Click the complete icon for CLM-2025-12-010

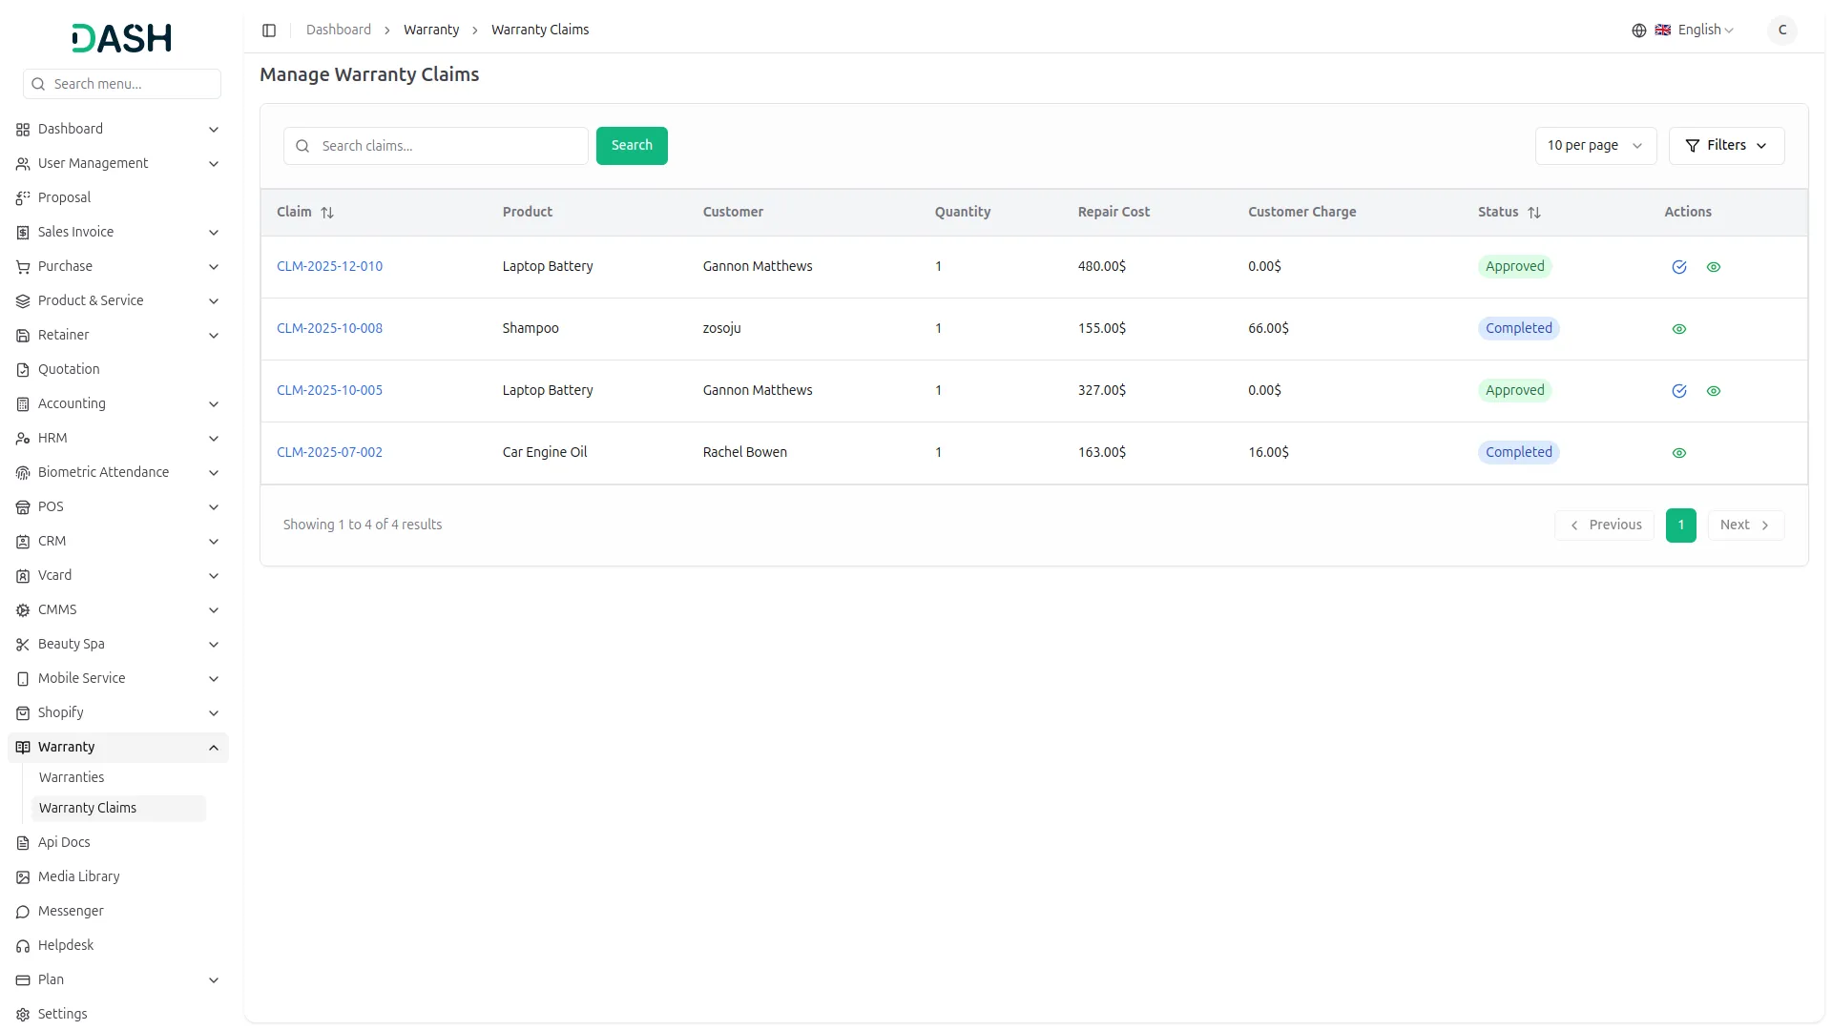point(1679,267)
